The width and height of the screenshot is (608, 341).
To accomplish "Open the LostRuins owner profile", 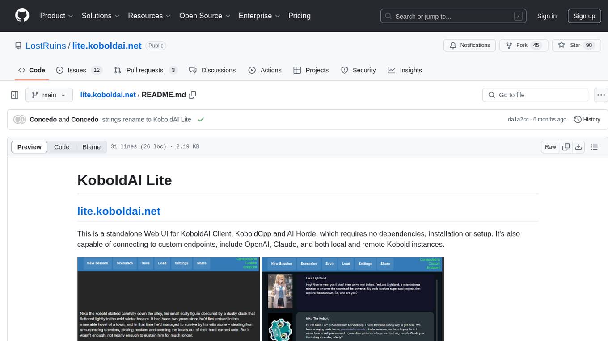I will coord(46,46).
